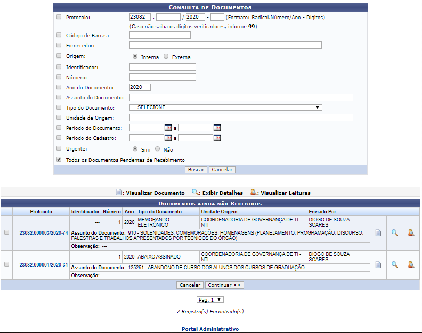Viewport: 422px width, 333px height.
Task: Focus the protocol number field
Action: pos(168,17)
